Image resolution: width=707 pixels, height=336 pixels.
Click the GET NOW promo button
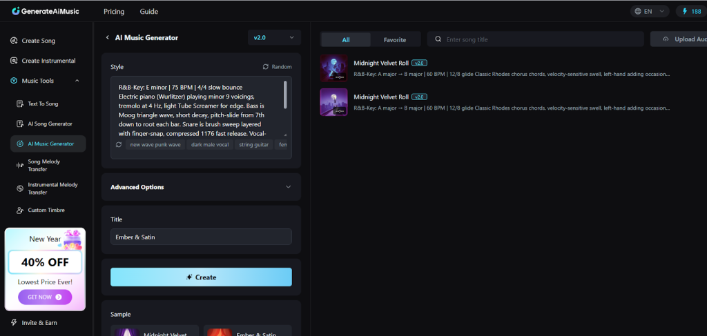(44, 297)
